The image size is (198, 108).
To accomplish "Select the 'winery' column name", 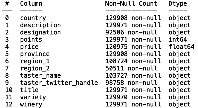I will click(31, 105).
